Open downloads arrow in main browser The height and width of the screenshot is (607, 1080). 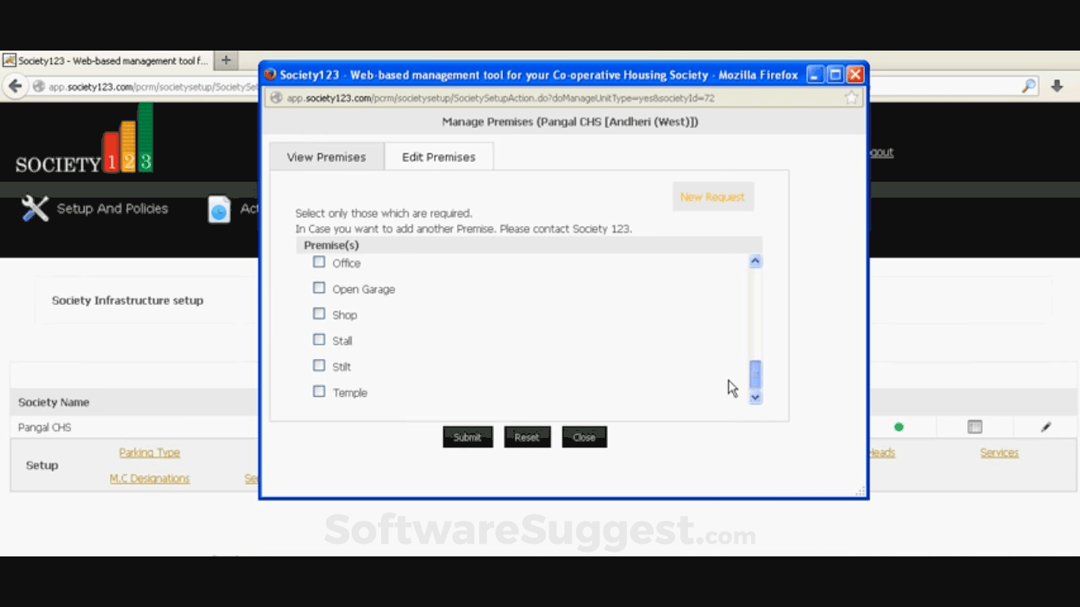(x=1057, y=86)
